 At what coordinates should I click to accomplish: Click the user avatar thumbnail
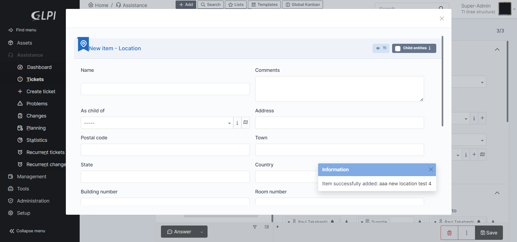click(x=505, y=9)
